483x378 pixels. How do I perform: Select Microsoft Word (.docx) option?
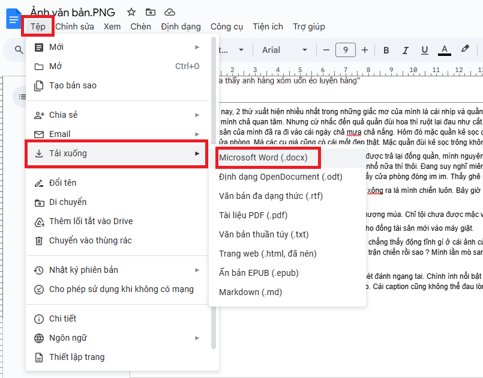pos(263,157)
